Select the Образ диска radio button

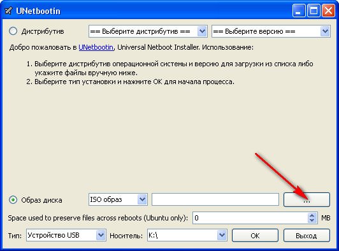pyautogui.click(x=13, y=200)
